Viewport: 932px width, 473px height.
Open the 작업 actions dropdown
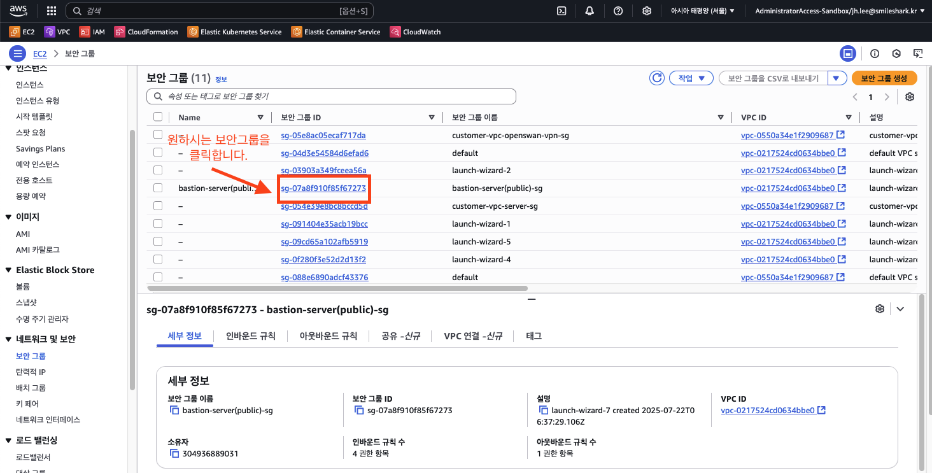[691, 78]
